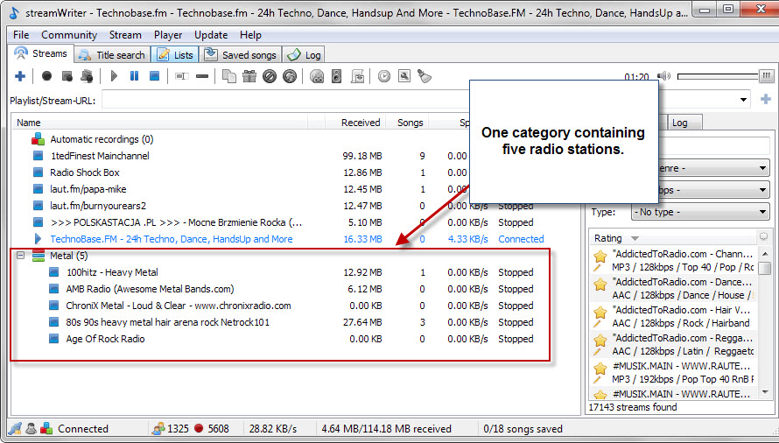Click the star icon next to #MUSIK.MAIN 192kbps stream
This screenshot has width=779, height=443.
tap(600, 369)
